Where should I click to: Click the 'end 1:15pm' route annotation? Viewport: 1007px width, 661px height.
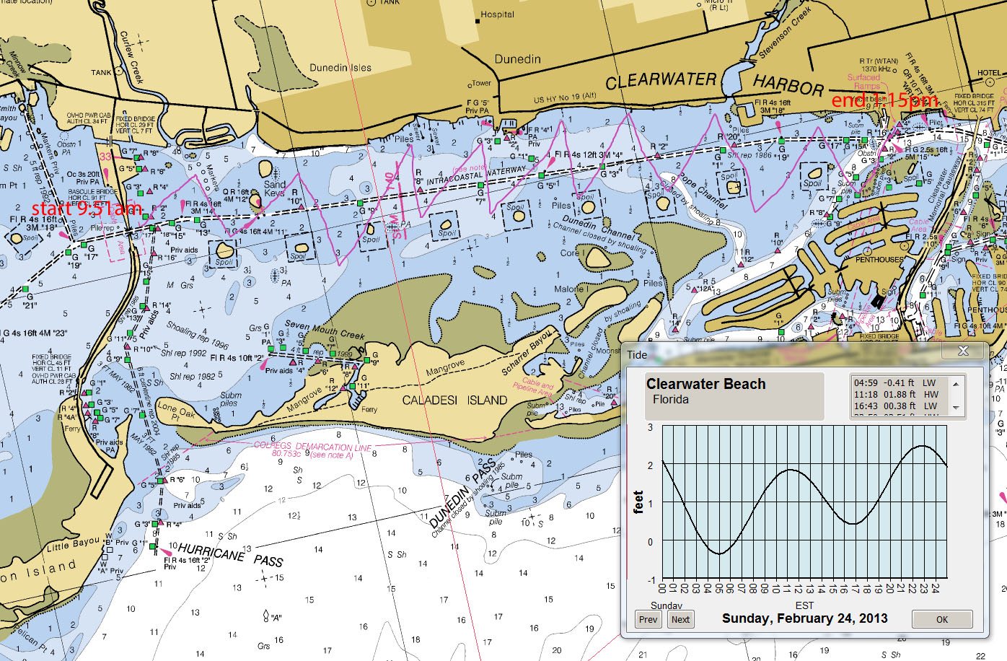(885, 101)
